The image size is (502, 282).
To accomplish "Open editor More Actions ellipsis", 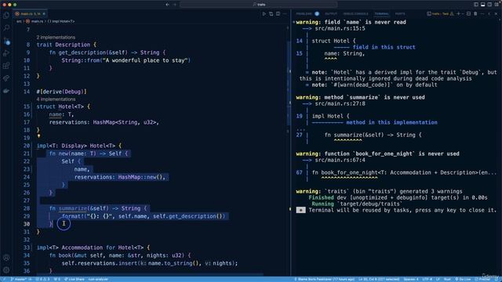I will 285,14.
